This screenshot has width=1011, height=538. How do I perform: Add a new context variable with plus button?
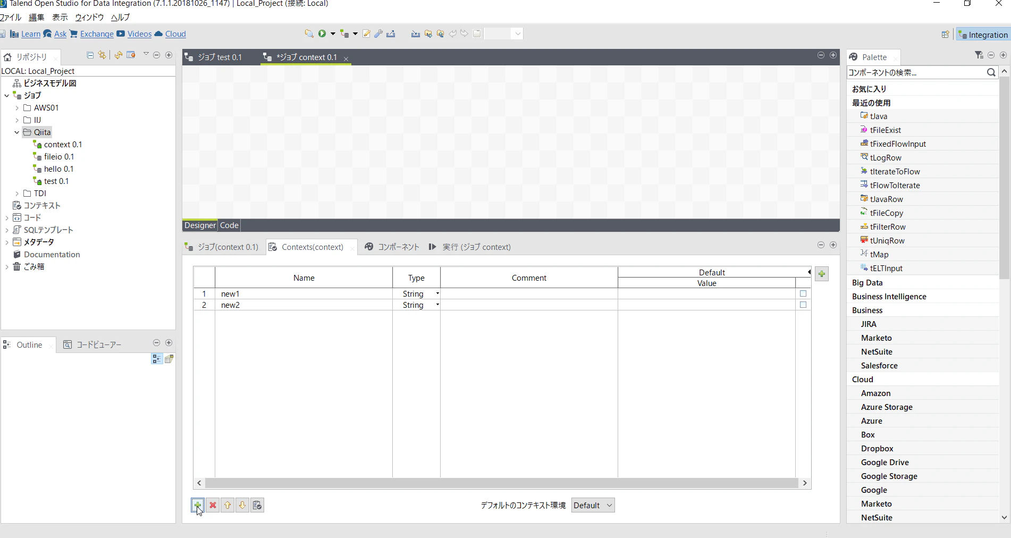[197, 505]
